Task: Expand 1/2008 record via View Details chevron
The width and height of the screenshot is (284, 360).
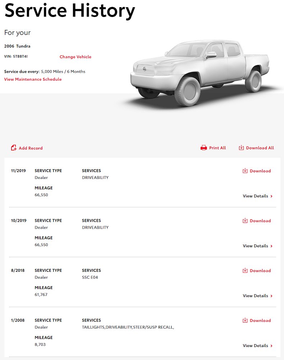Action: coord(271,346)
